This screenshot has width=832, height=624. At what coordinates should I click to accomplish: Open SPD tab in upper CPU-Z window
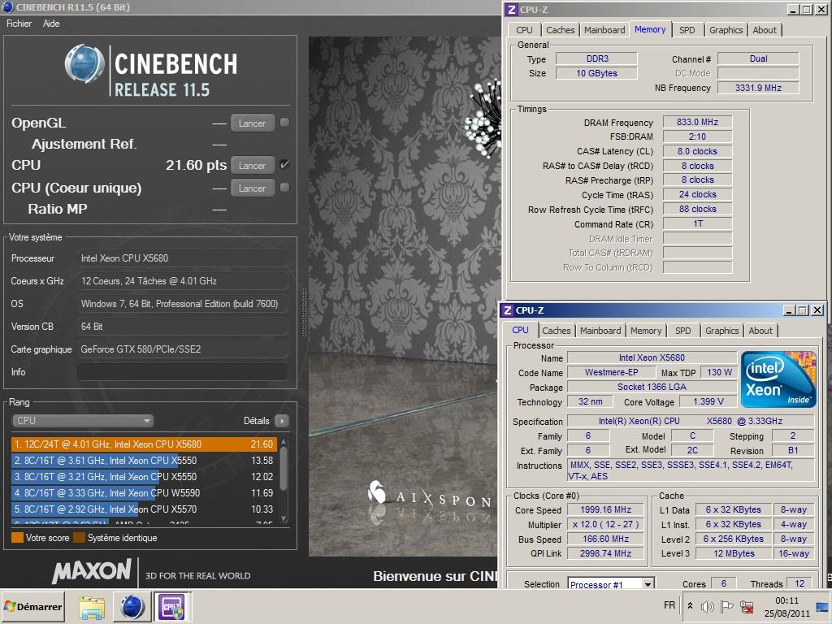tap(687, 30)
